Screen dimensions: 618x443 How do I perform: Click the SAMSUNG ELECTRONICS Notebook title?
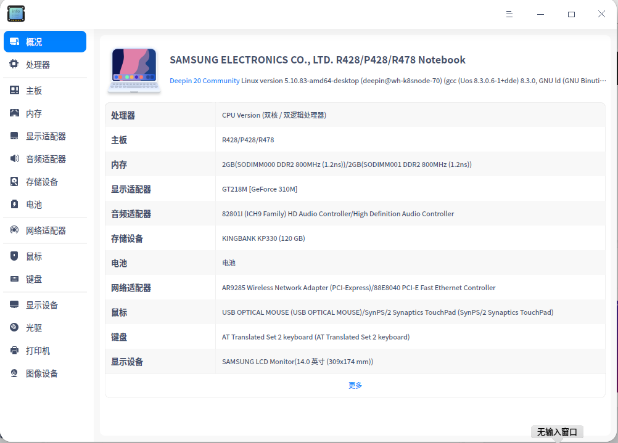tap(317, 60)
